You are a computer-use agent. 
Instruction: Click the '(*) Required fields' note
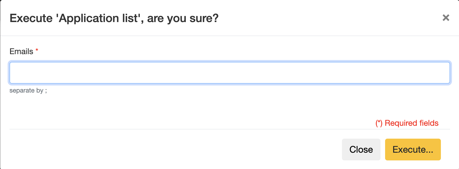(x=407, y=123)
